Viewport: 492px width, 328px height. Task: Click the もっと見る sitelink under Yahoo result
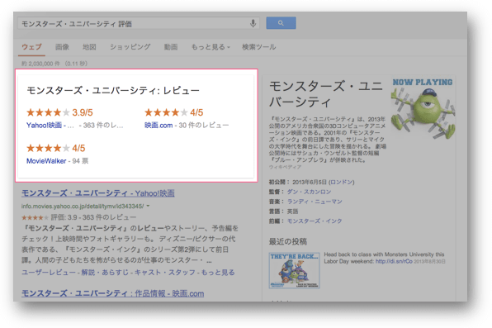pyautogui.click(x=218, y=273)
